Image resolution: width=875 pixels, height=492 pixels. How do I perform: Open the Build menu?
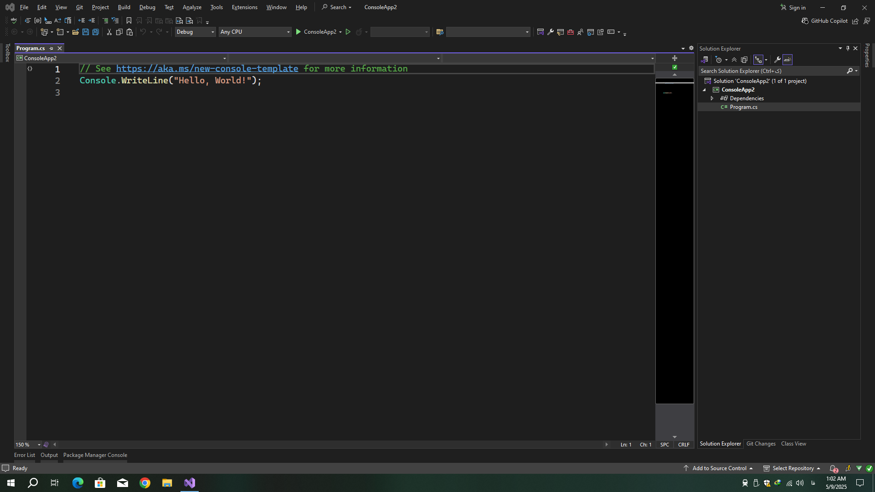124,7
